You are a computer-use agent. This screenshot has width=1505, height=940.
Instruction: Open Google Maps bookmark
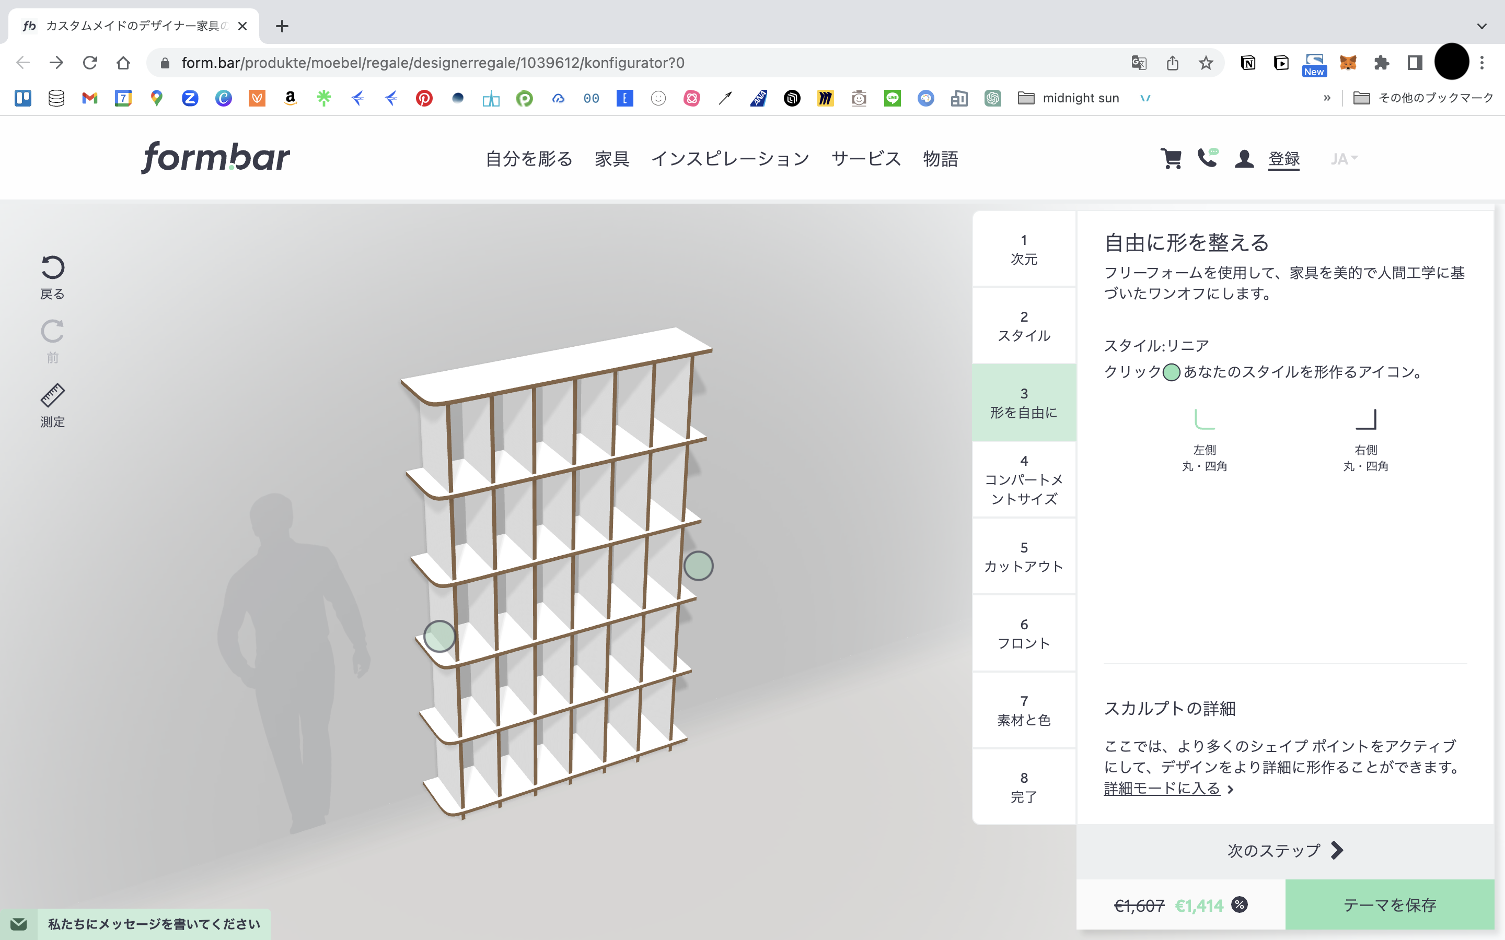157,98
